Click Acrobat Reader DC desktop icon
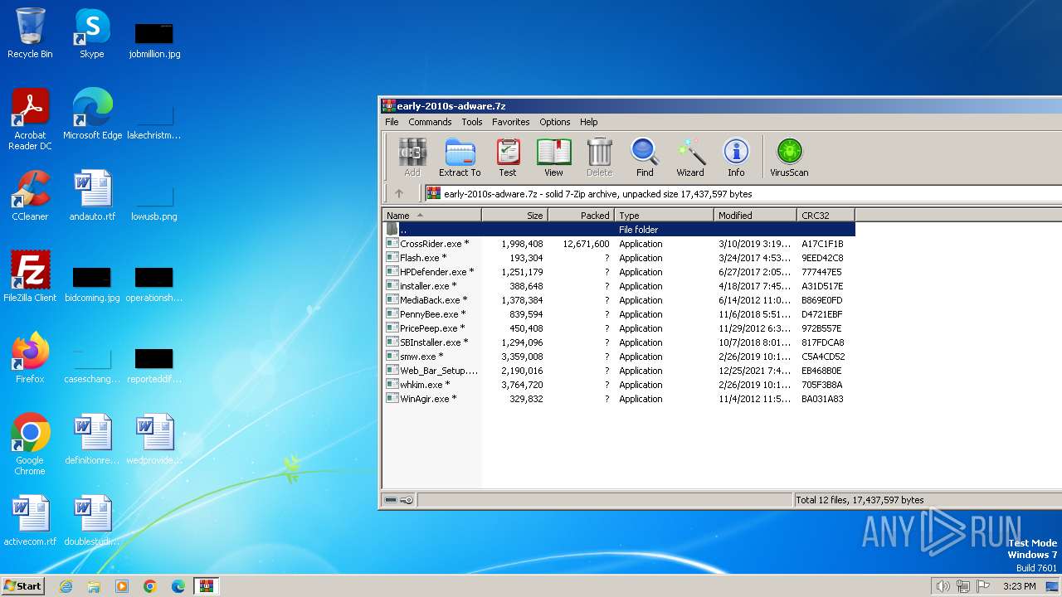The image size is (1062, 597). (30, 119)
